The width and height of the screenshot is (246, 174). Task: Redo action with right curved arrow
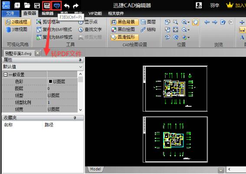tap(76, 6)
